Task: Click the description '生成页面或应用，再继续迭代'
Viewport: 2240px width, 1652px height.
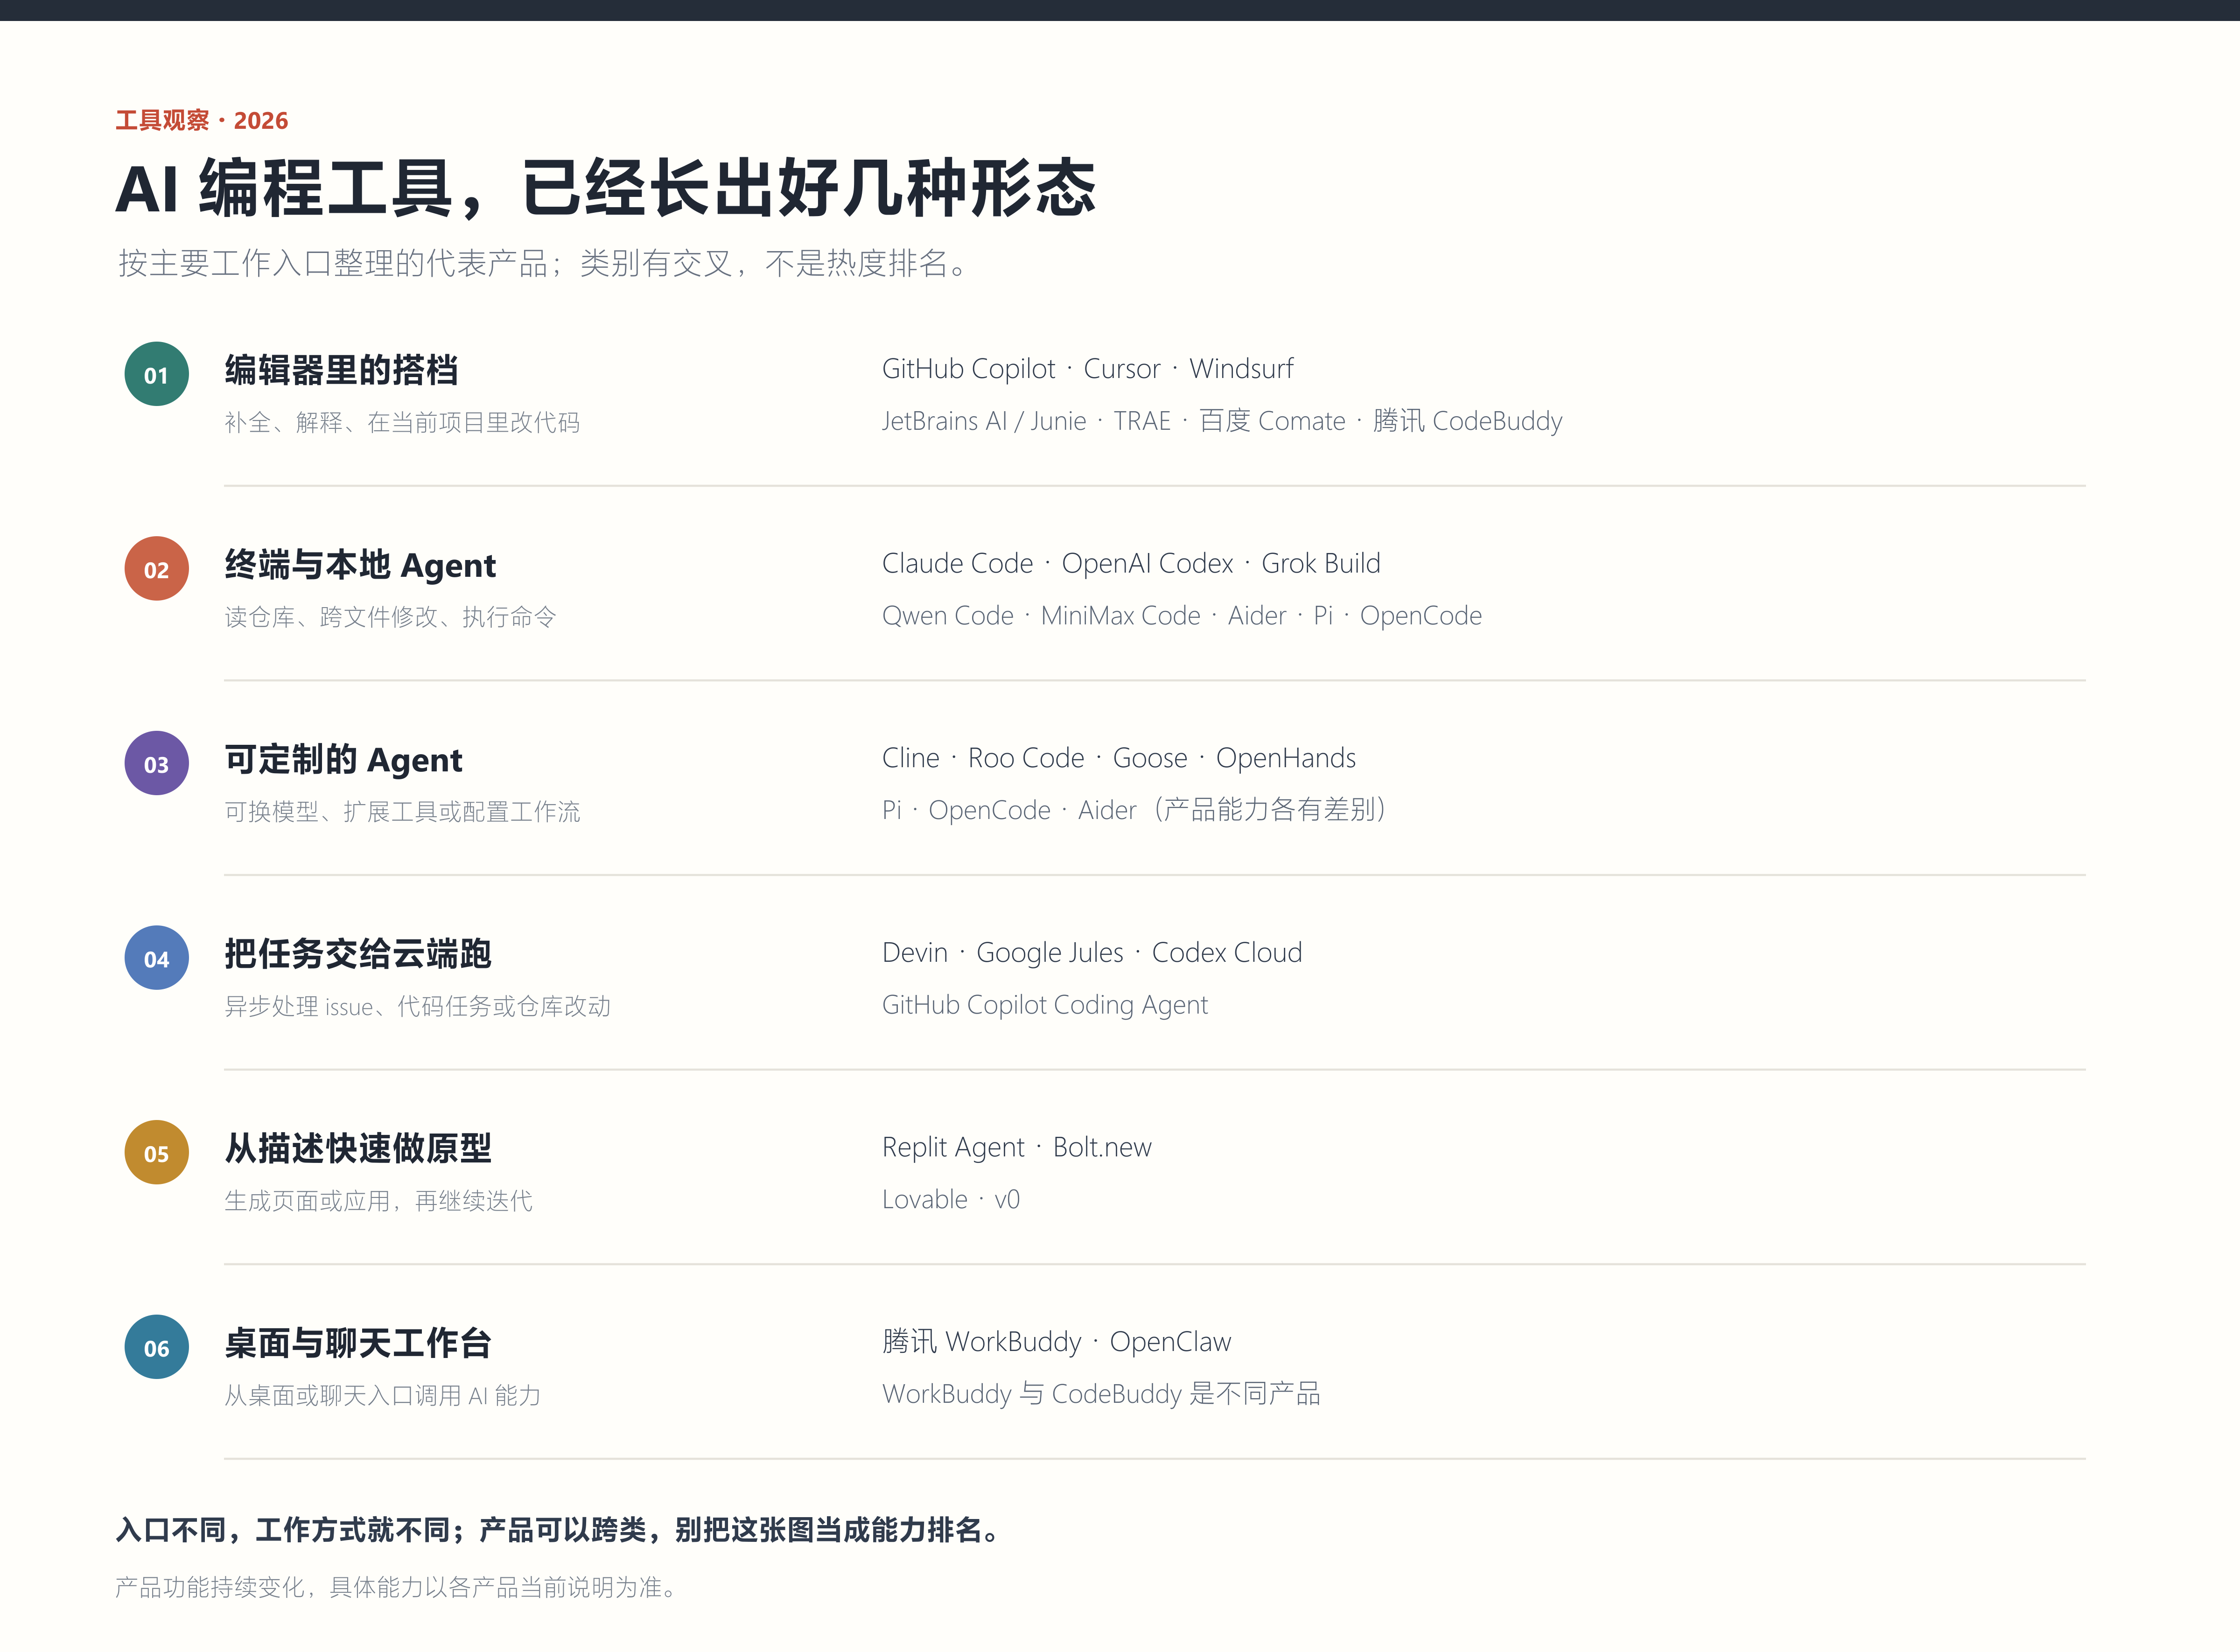Action: [378, 1201]
